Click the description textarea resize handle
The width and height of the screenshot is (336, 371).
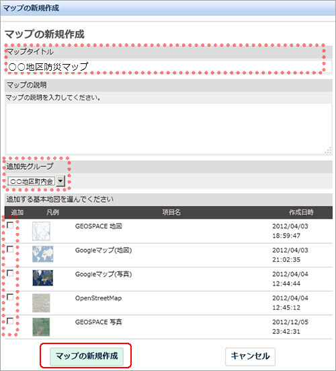(x=328, y=150)
